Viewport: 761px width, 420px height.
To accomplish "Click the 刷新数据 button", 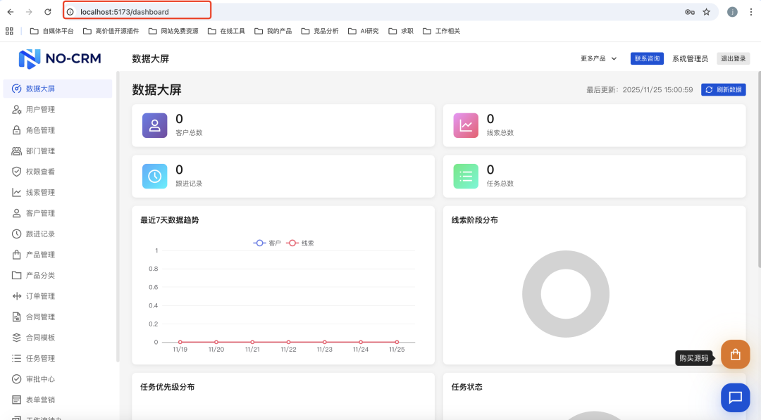I will click(x=723, y=89).
